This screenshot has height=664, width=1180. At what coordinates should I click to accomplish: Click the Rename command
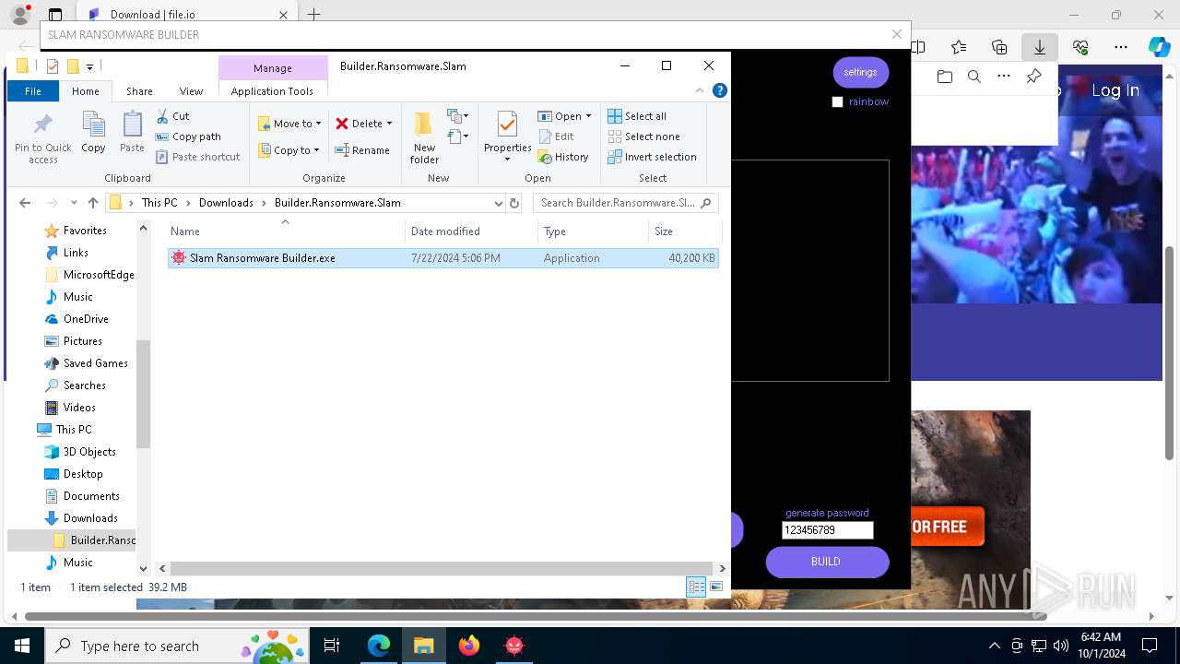click(362, 150)
